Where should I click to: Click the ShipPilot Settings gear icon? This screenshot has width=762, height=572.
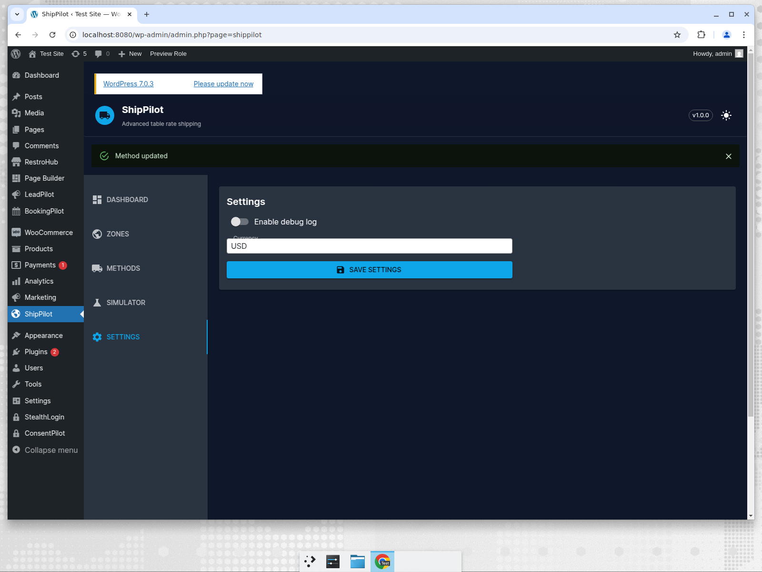[97, 337]
